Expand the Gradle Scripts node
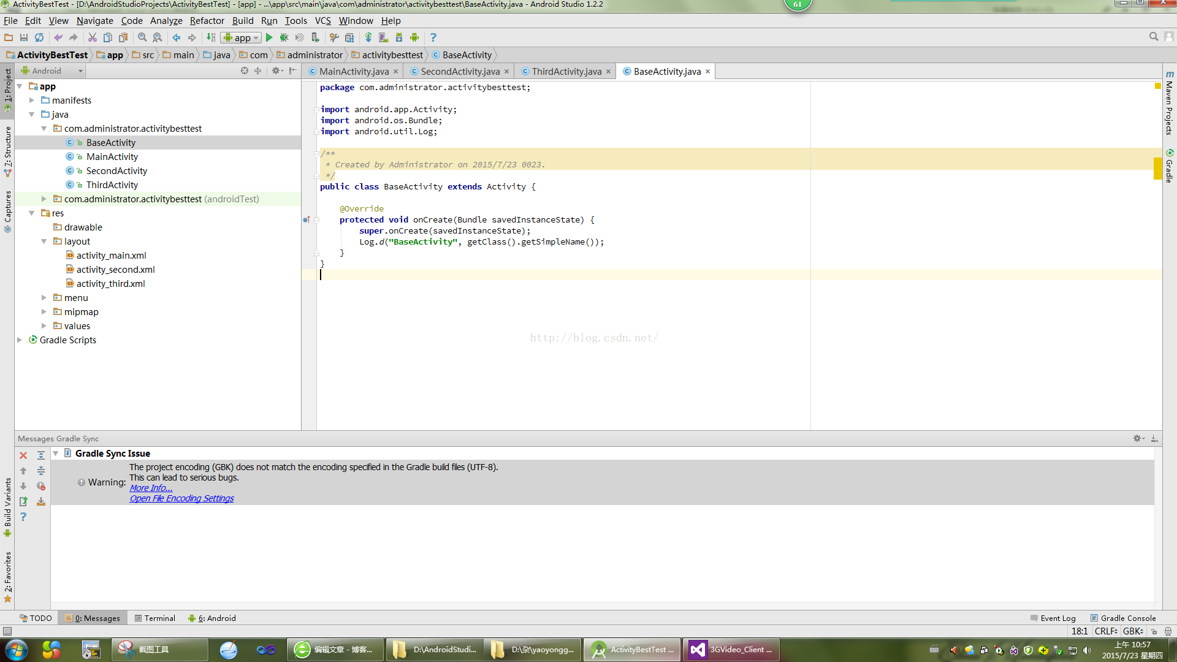 [x=20, y=340]
